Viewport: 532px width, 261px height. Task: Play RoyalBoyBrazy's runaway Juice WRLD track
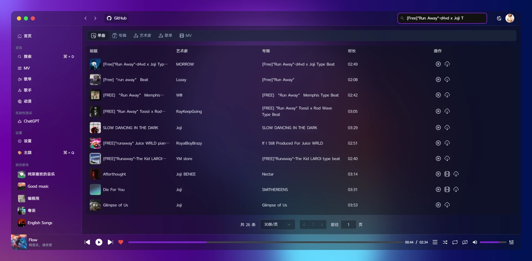click(438, 143)
